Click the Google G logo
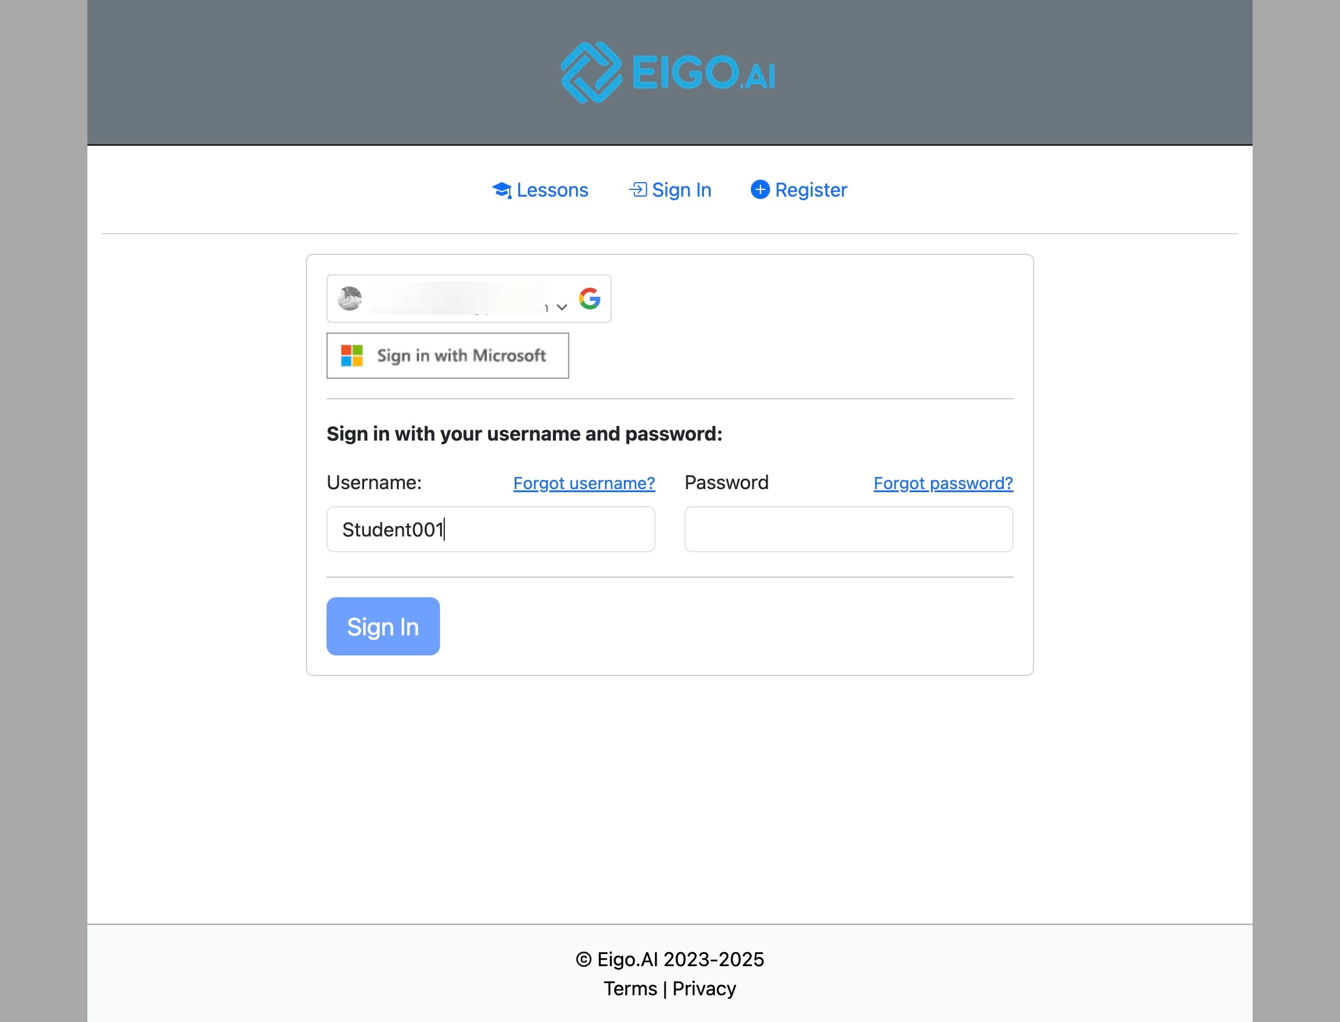The width and height of the screenshot is (1340, 1022). [x=589, y=299]
